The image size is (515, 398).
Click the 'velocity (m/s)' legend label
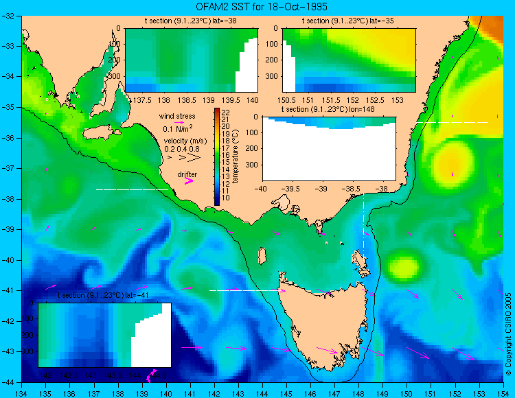(x=185, y=141)
